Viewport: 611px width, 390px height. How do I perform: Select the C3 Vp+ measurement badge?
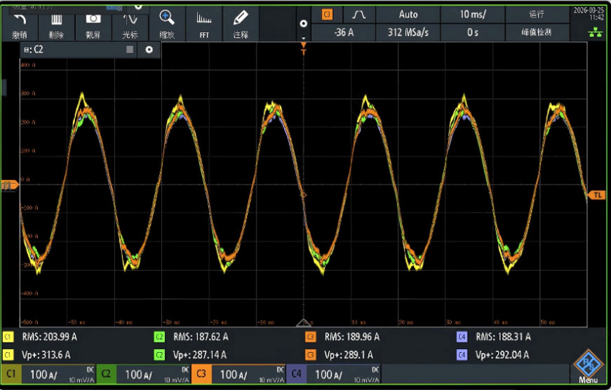click(x=311, y=355)
